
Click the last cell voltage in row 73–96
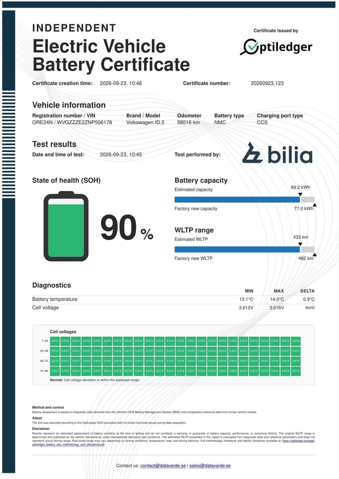(x=296, y=371)
